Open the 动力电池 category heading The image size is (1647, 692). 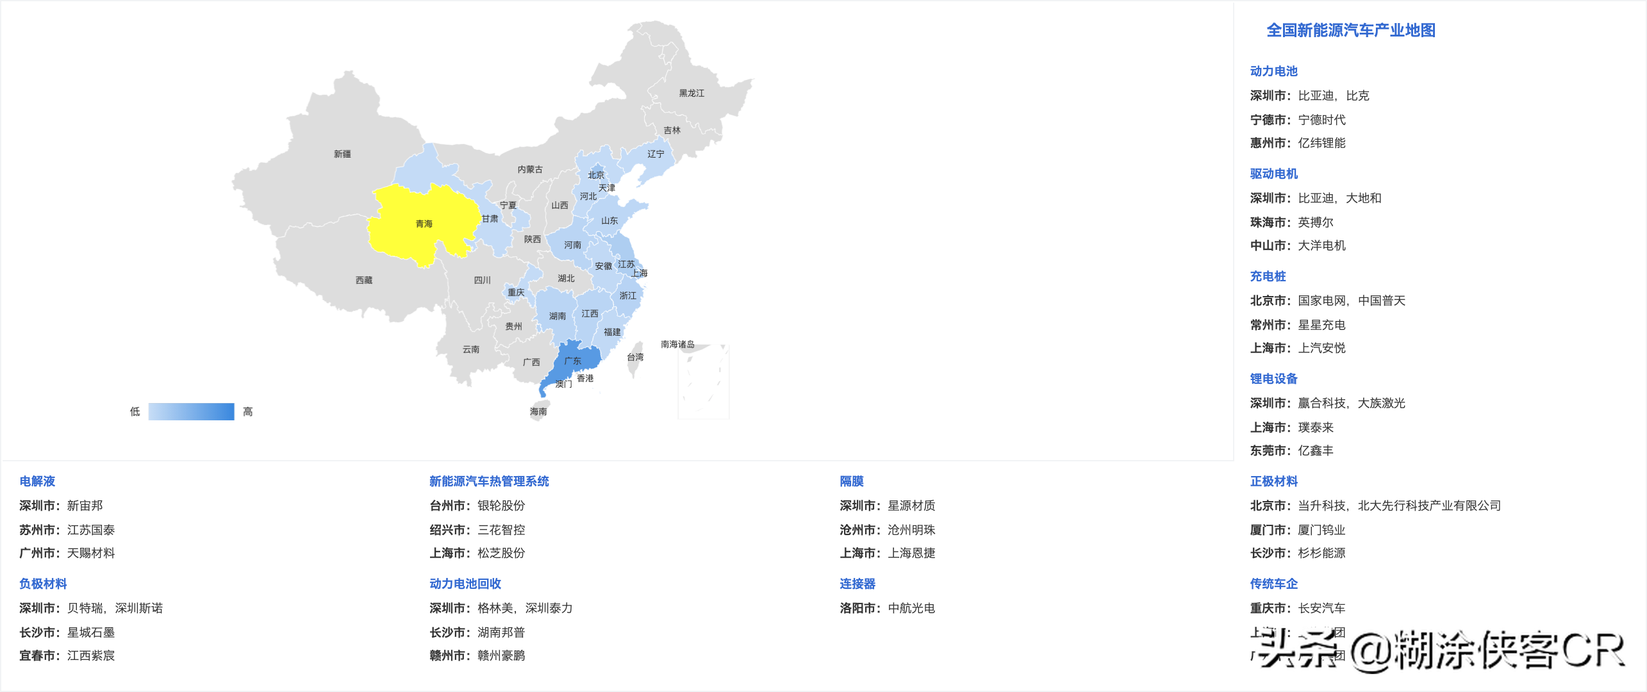[1273, 71]
